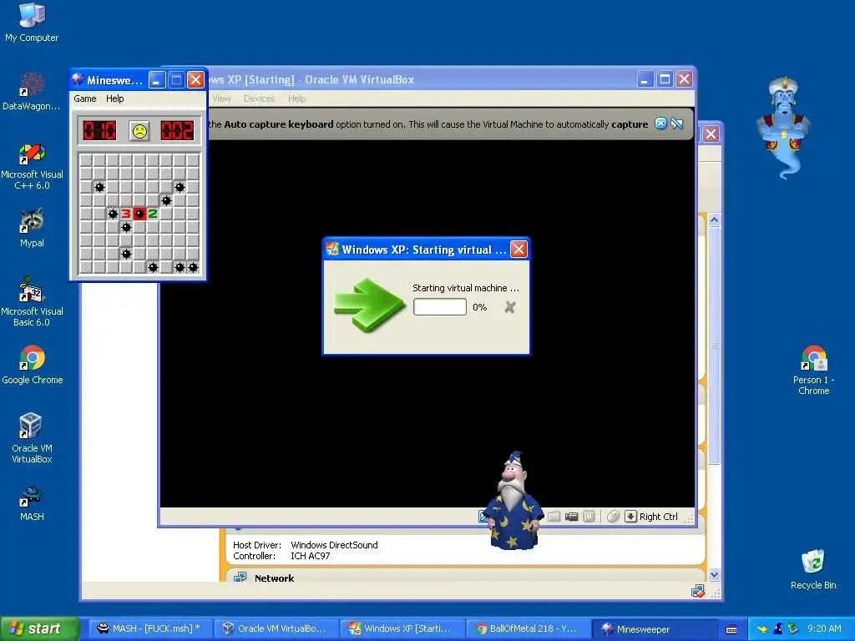The width and height of the screenshot is (855, 641).
Task: Minimize the Minesweeper window
Action: click(x=157, y=80)
